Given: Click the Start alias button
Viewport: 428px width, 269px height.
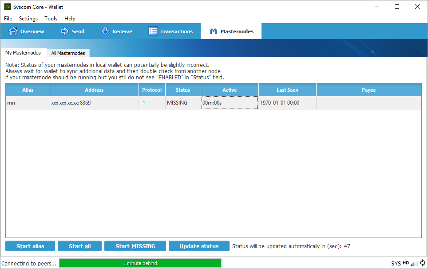Looking at the screenshot, I should (30, 246).
